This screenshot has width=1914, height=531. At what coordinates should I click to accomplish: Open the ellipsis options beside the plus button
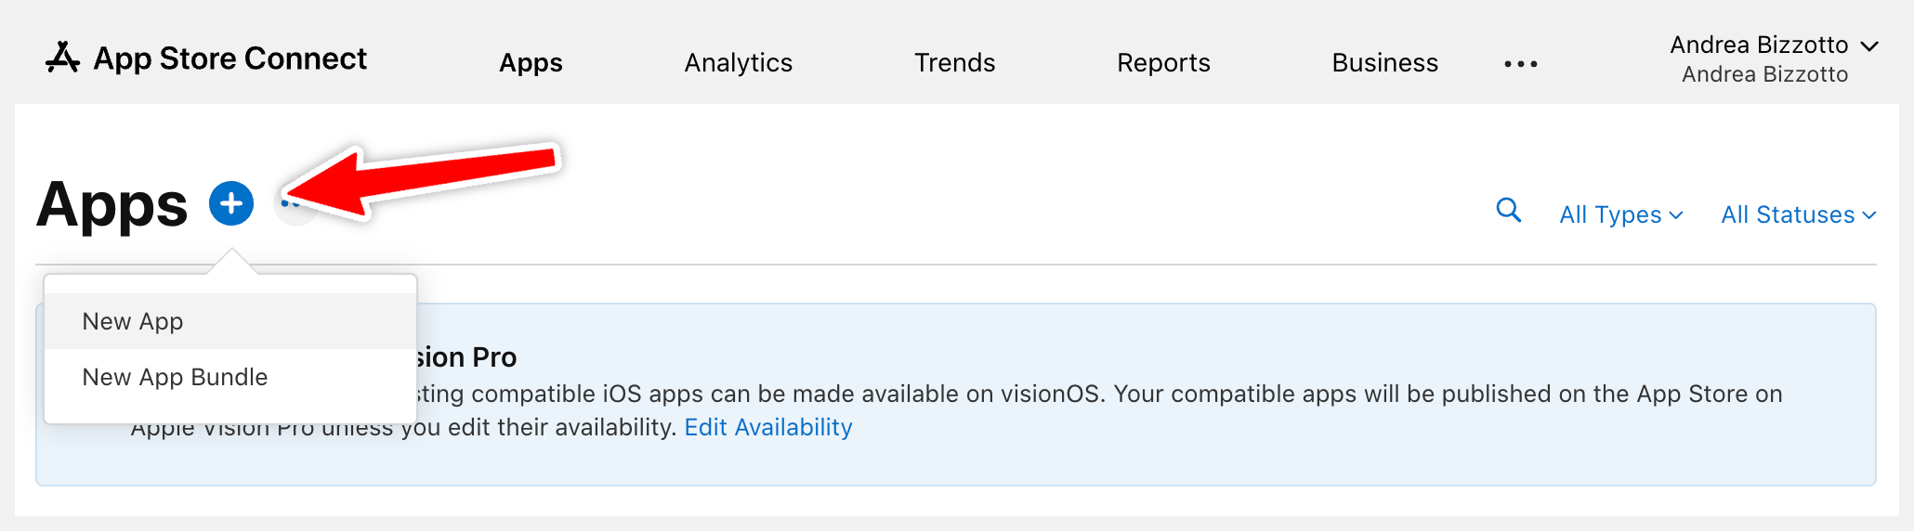[292, 204]
